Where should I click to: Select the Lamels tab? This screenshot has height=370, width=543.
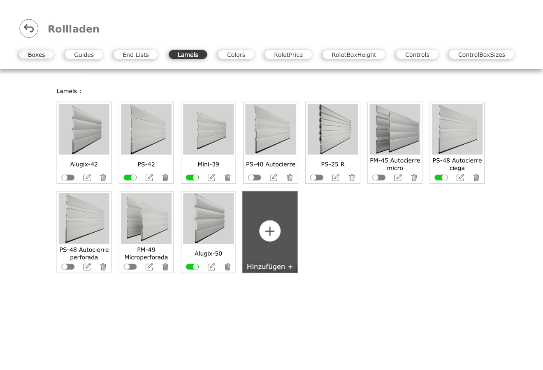[188, 55]
